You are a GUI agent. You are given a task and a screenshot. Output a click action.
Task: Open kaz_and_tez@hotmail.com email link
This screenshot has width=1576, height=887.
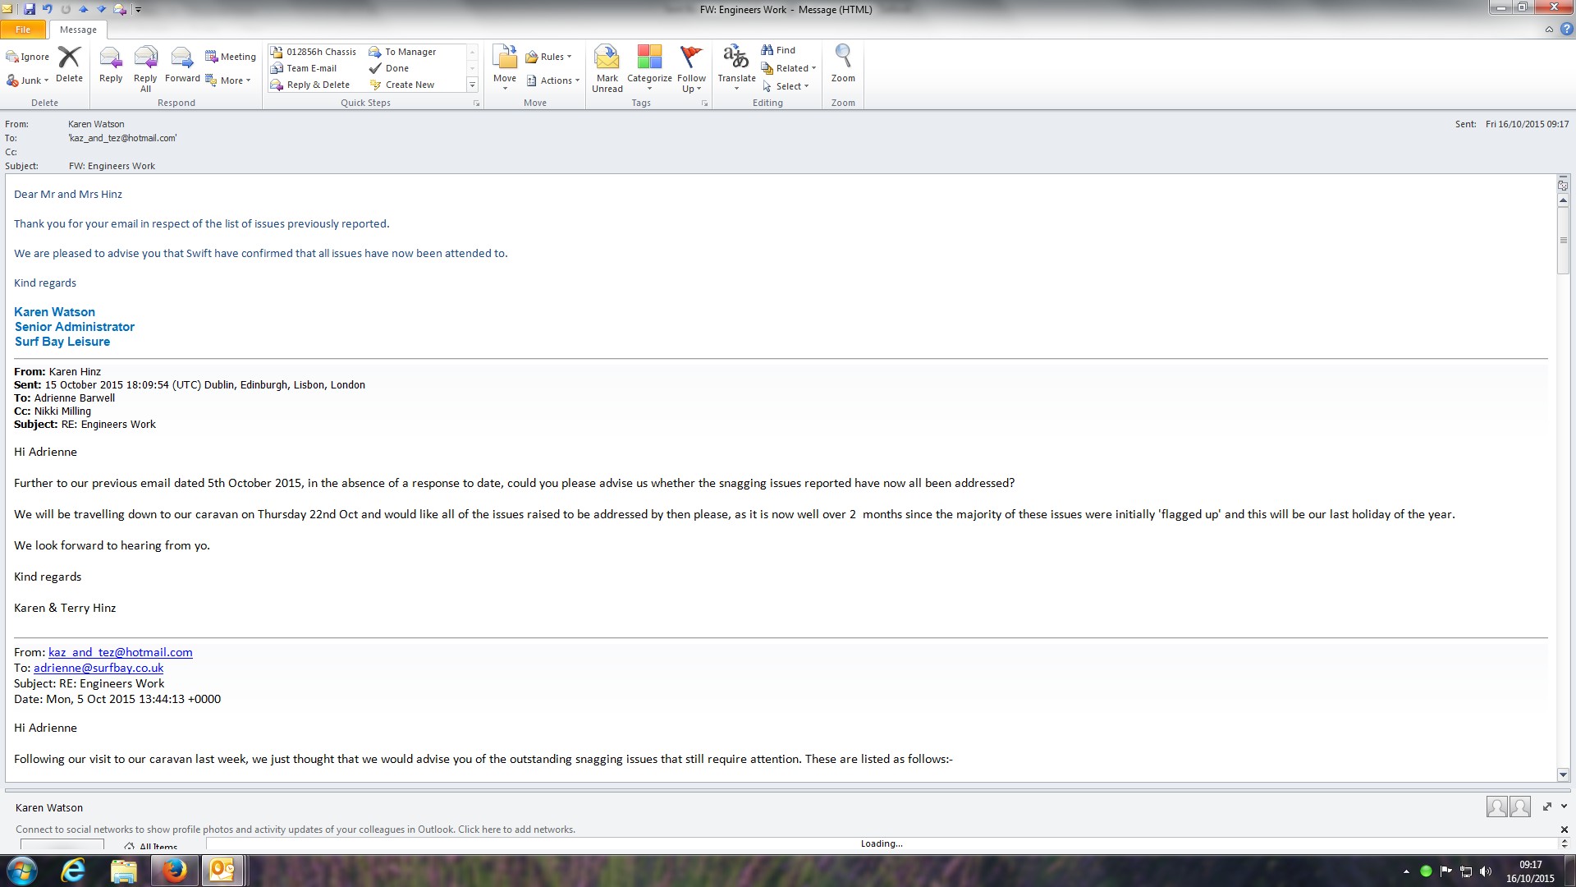pos(121,652)
